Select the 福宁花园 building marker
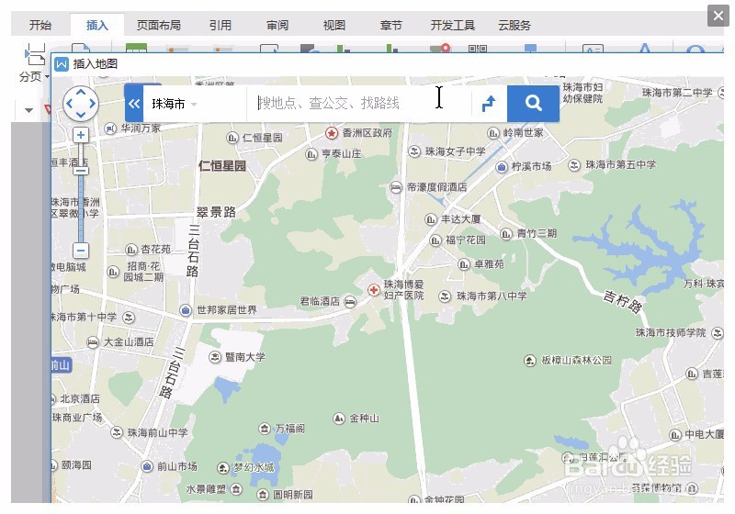Viewport: 735px width, 514px height. [435, 240]
